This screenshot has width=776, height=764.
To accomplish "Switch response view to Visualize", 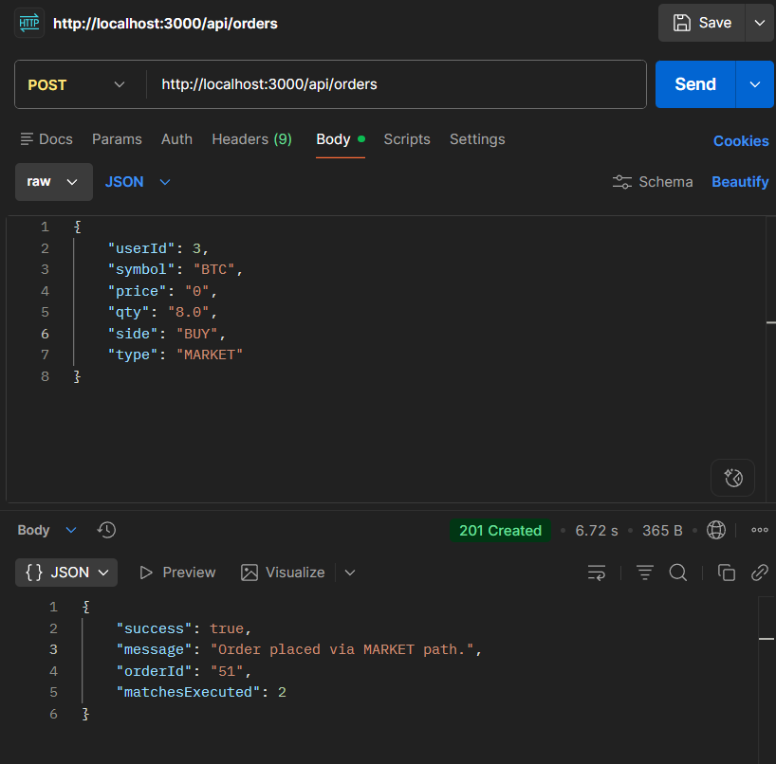I will 283,573.
